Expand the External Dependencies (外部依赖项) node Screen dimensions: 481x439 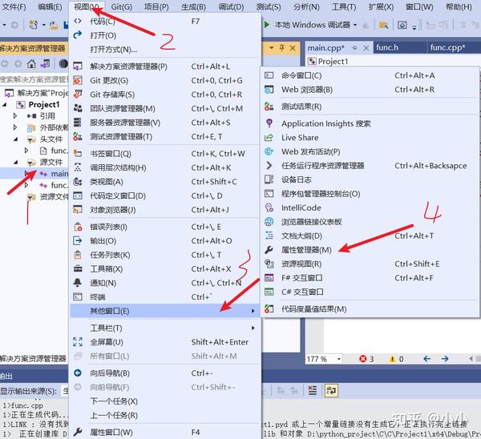pos(15,127)
